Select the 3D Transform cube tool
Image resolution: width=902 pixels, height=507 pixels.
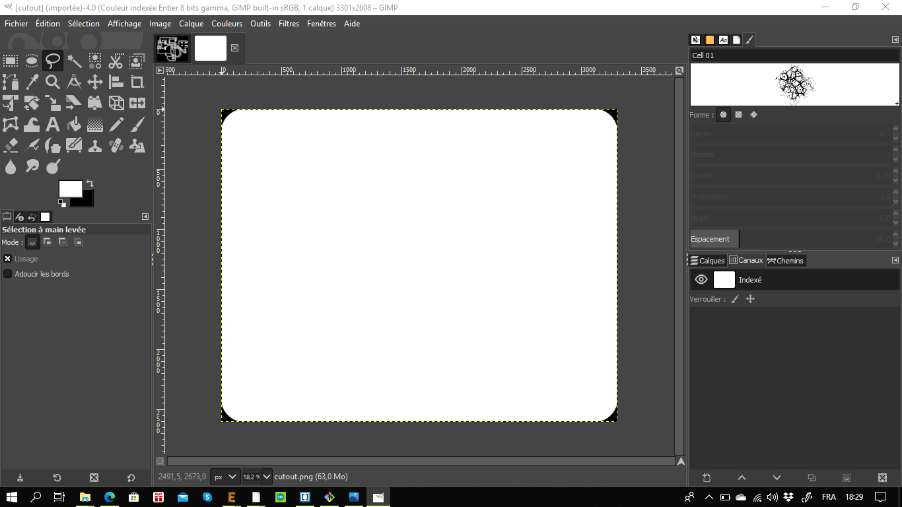pos(116,104)
